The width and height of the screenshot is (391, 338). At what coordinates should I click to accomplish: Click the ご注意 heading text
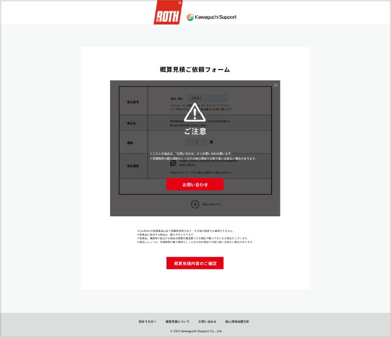pos(195,131)
